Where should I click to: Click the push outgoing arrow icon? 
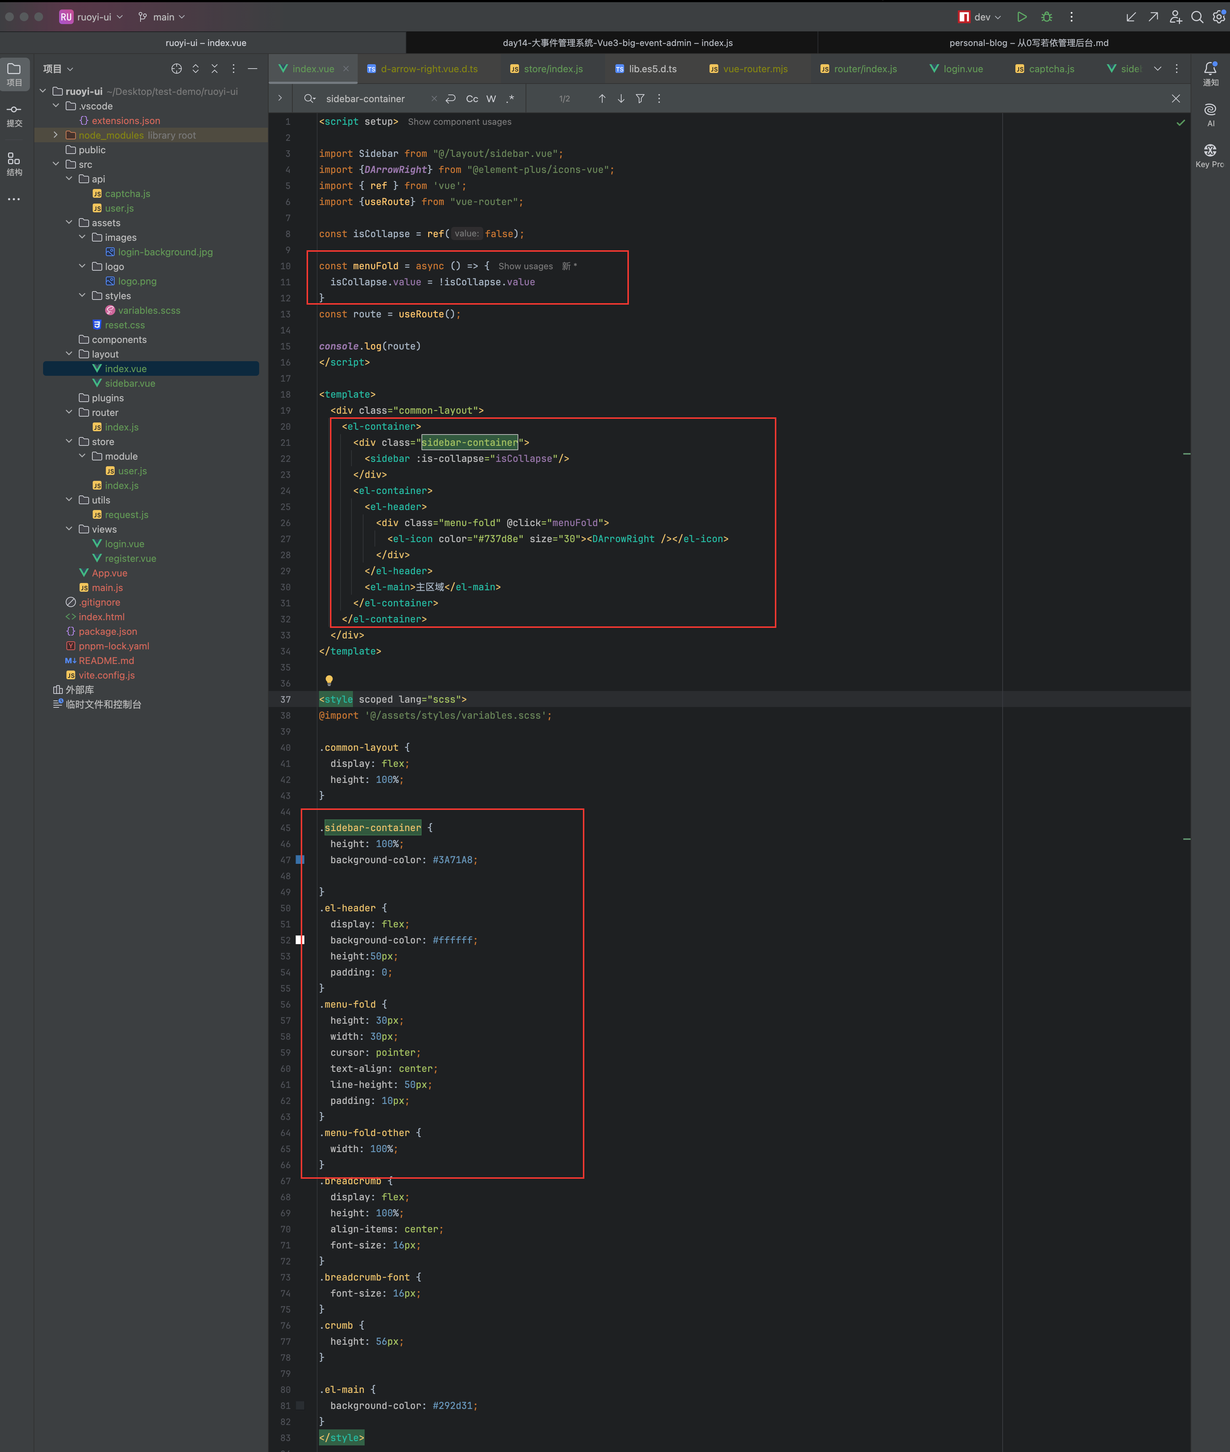tap(1153, 17)
